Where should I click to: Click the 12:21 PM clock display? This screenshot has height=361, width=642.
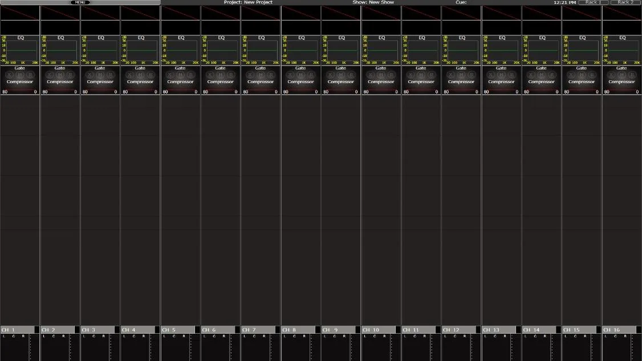(x=564, y=2)
